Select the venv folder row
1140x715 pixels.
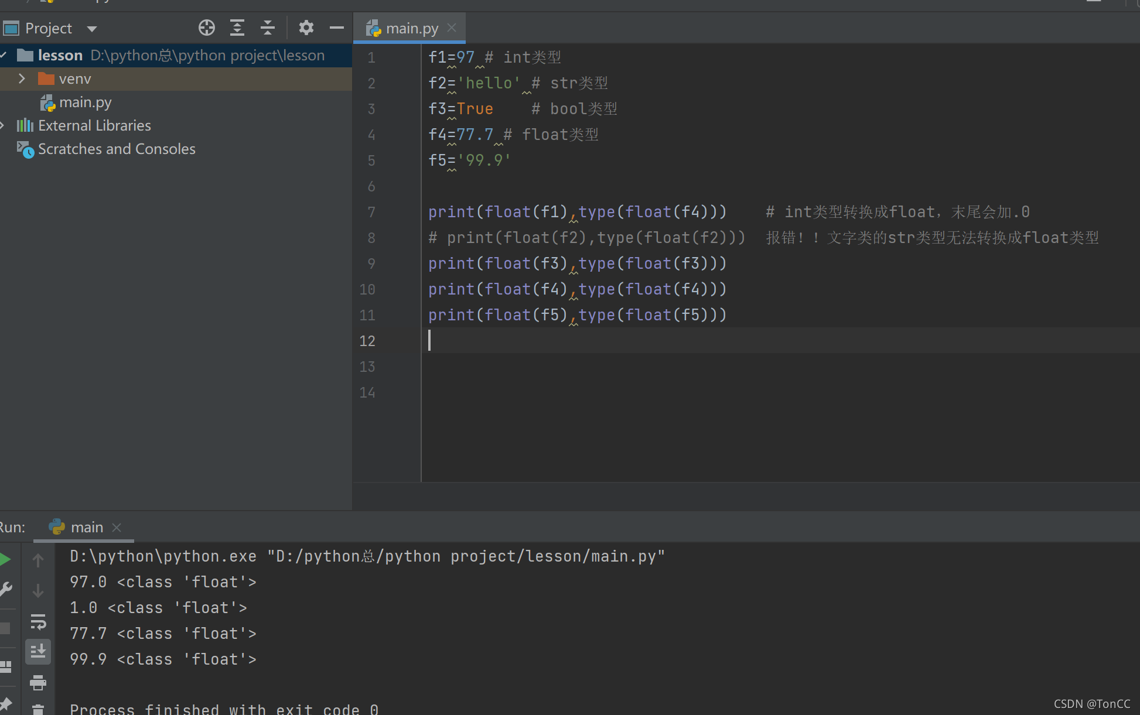(x=176, y=78)
